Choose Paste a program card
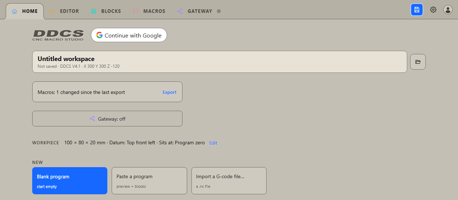Viewport: 458px width, 200px height. (149, 181)
